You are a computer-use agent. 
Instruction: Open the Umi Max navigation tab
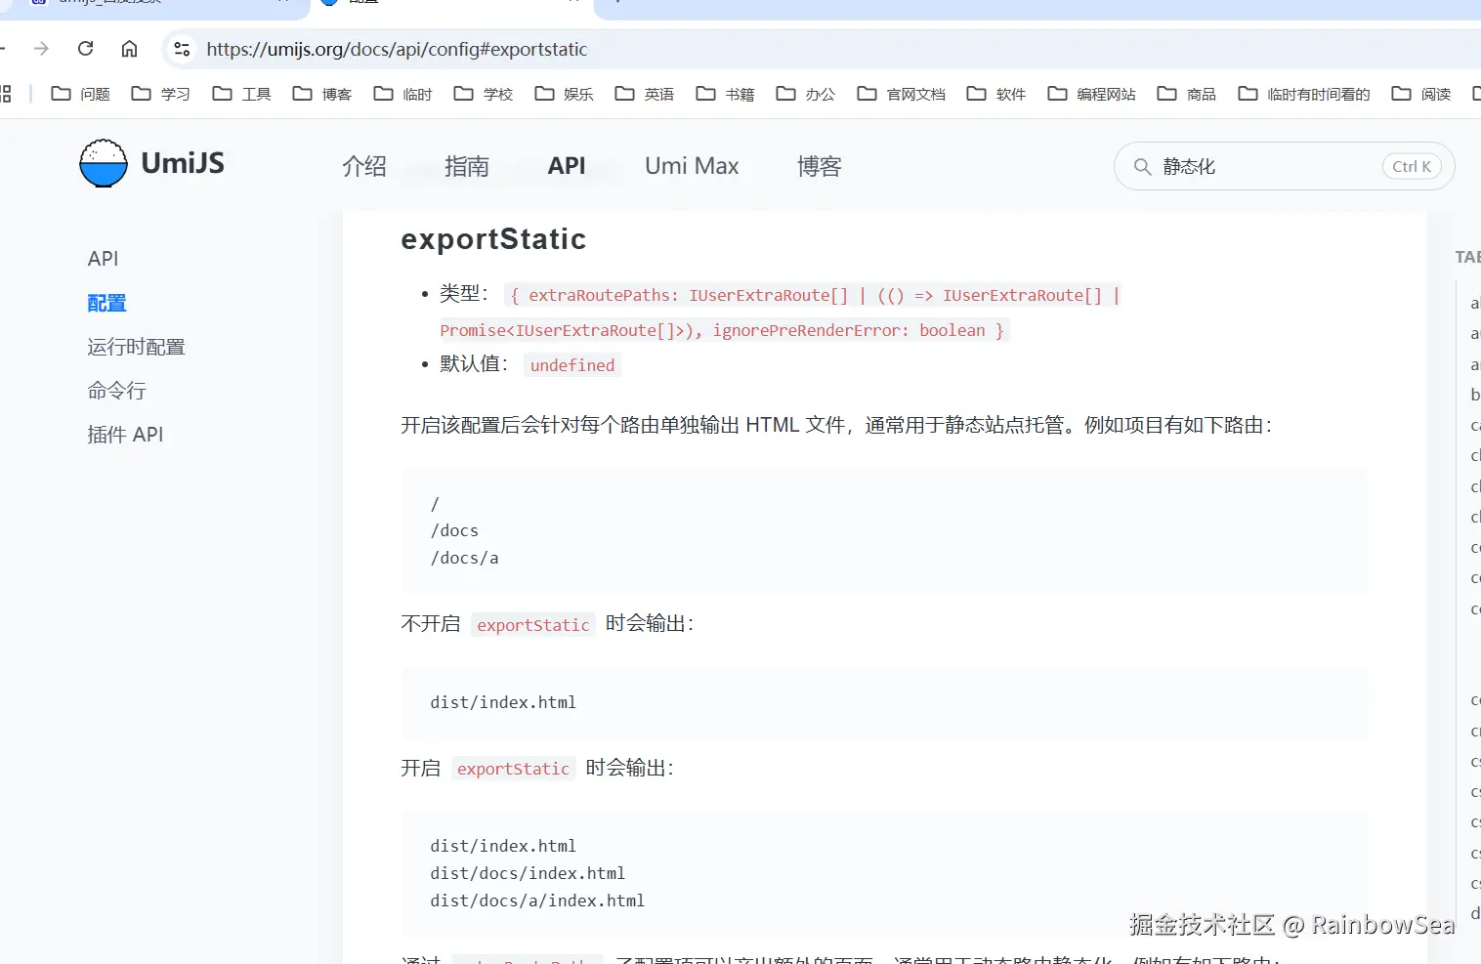click(x=692, y=166)
